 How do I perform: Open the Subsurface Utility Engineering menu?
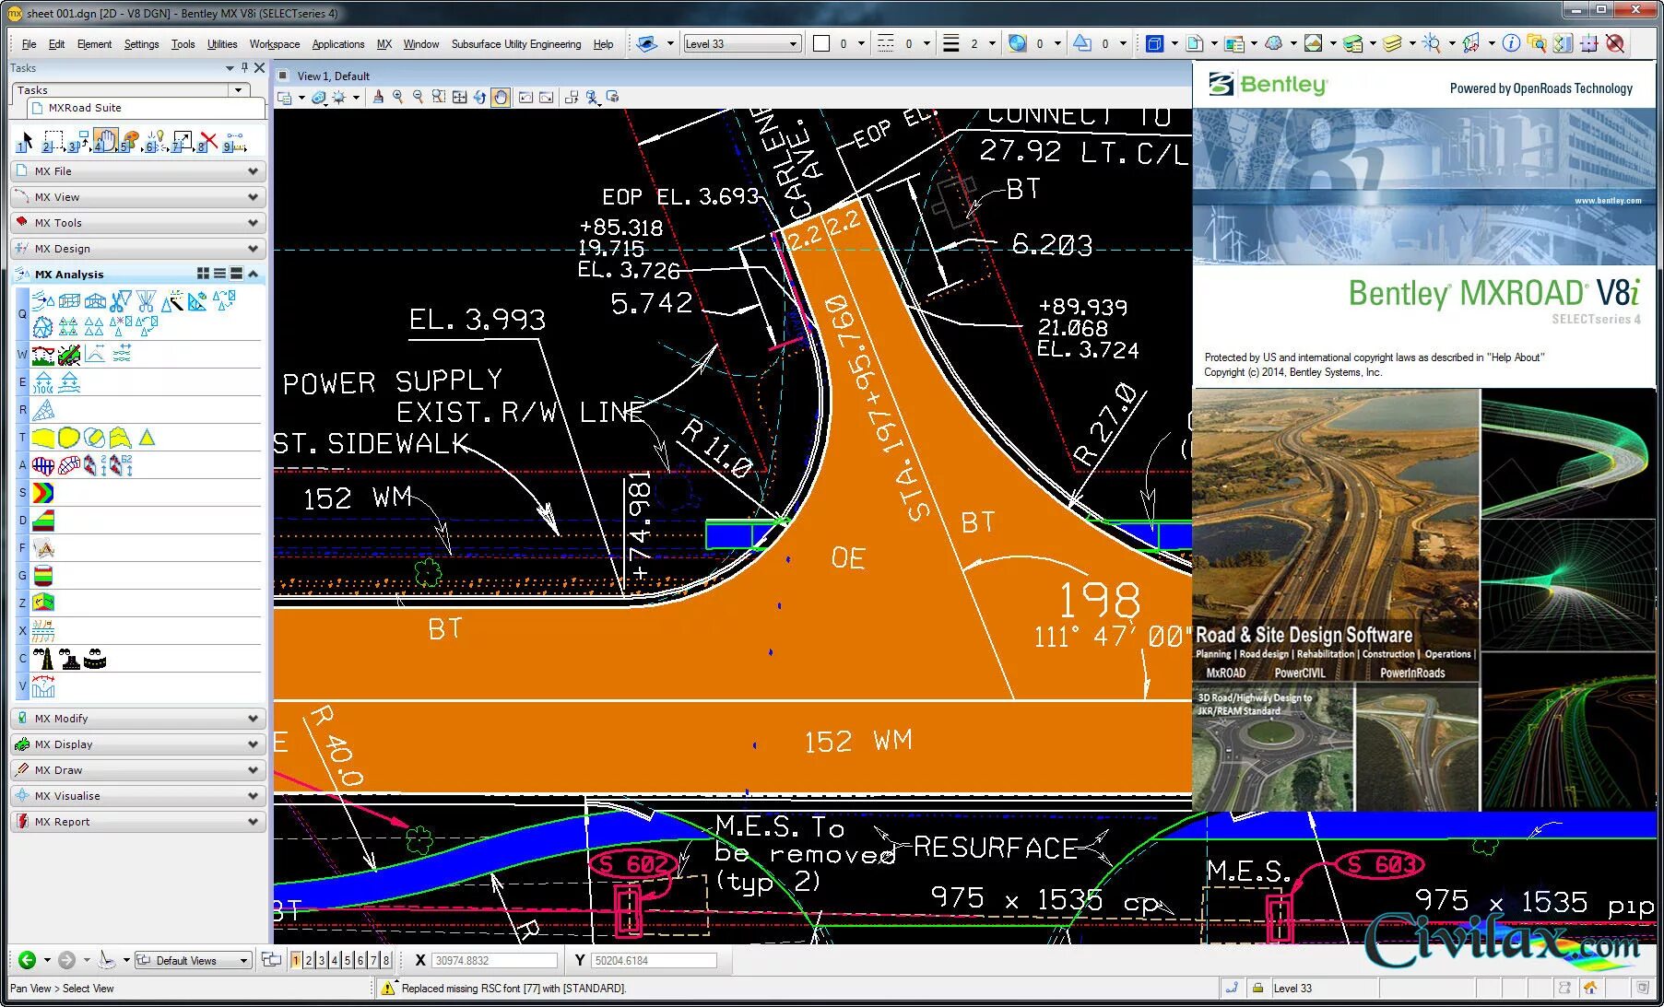[x=516, y=43]
